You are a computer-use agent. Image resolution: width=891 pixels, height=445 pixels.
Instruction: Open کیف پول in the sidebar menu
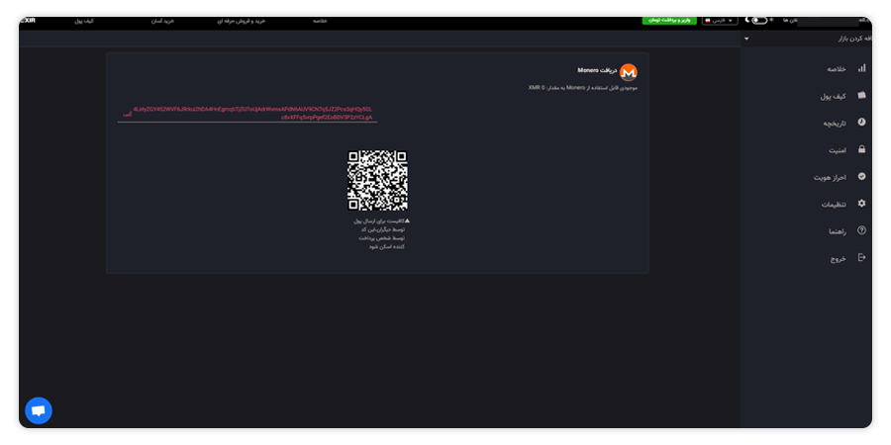[x=833, y=96]
